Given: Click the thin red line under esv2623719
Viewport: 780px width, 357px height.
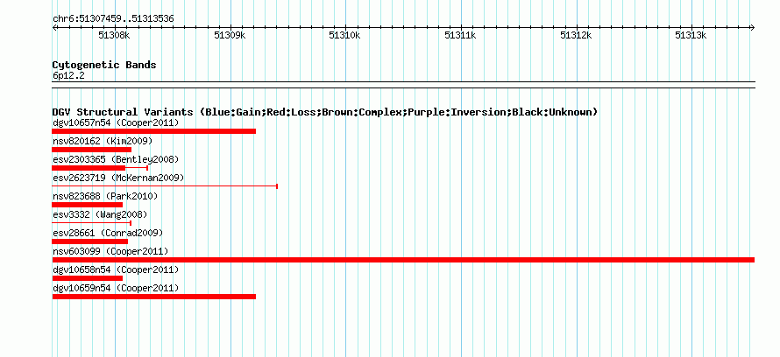Looking at the screenshot, I should pyautogui.click(x=165, y=186).
